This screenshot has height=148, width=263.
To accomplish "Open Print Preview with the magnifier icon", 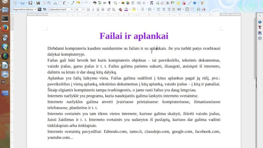I will pos(49,3).
